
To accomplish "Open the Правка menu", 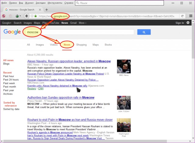I will tap(13, 3).
